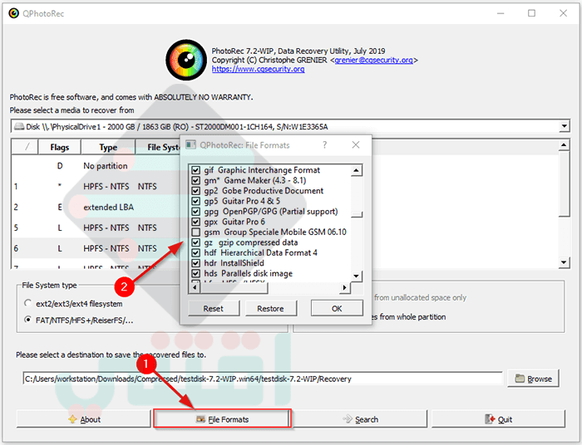Click partition table scroll up arrow
Screen dimensions: 582x445
564,145
